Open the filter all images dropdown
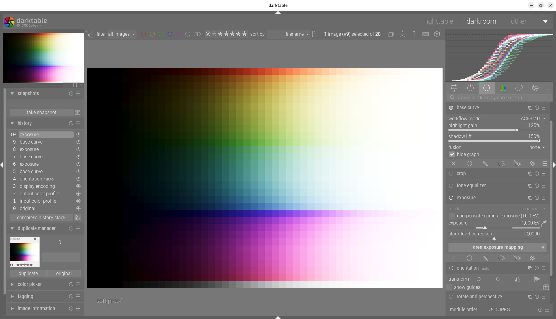This screenshot has width=556, height=319. click(121, 34)
